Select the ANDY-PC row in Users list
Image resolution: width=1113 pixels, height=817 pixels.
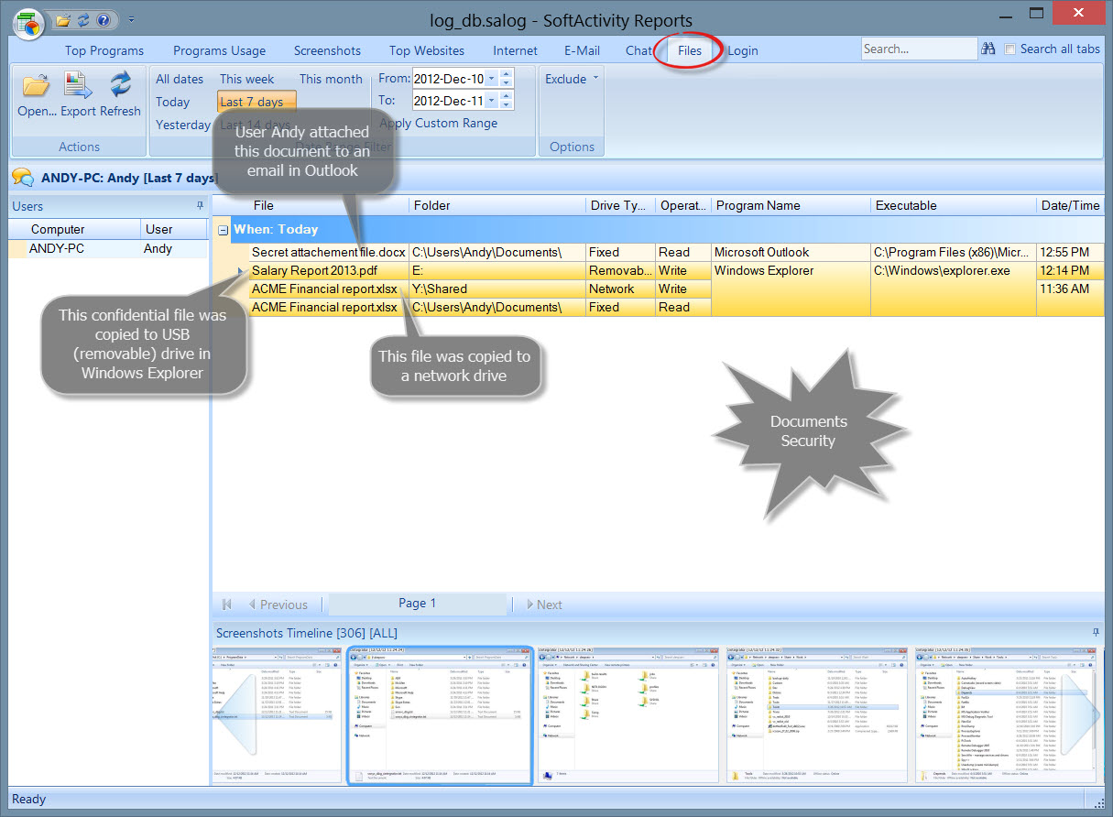108,248
